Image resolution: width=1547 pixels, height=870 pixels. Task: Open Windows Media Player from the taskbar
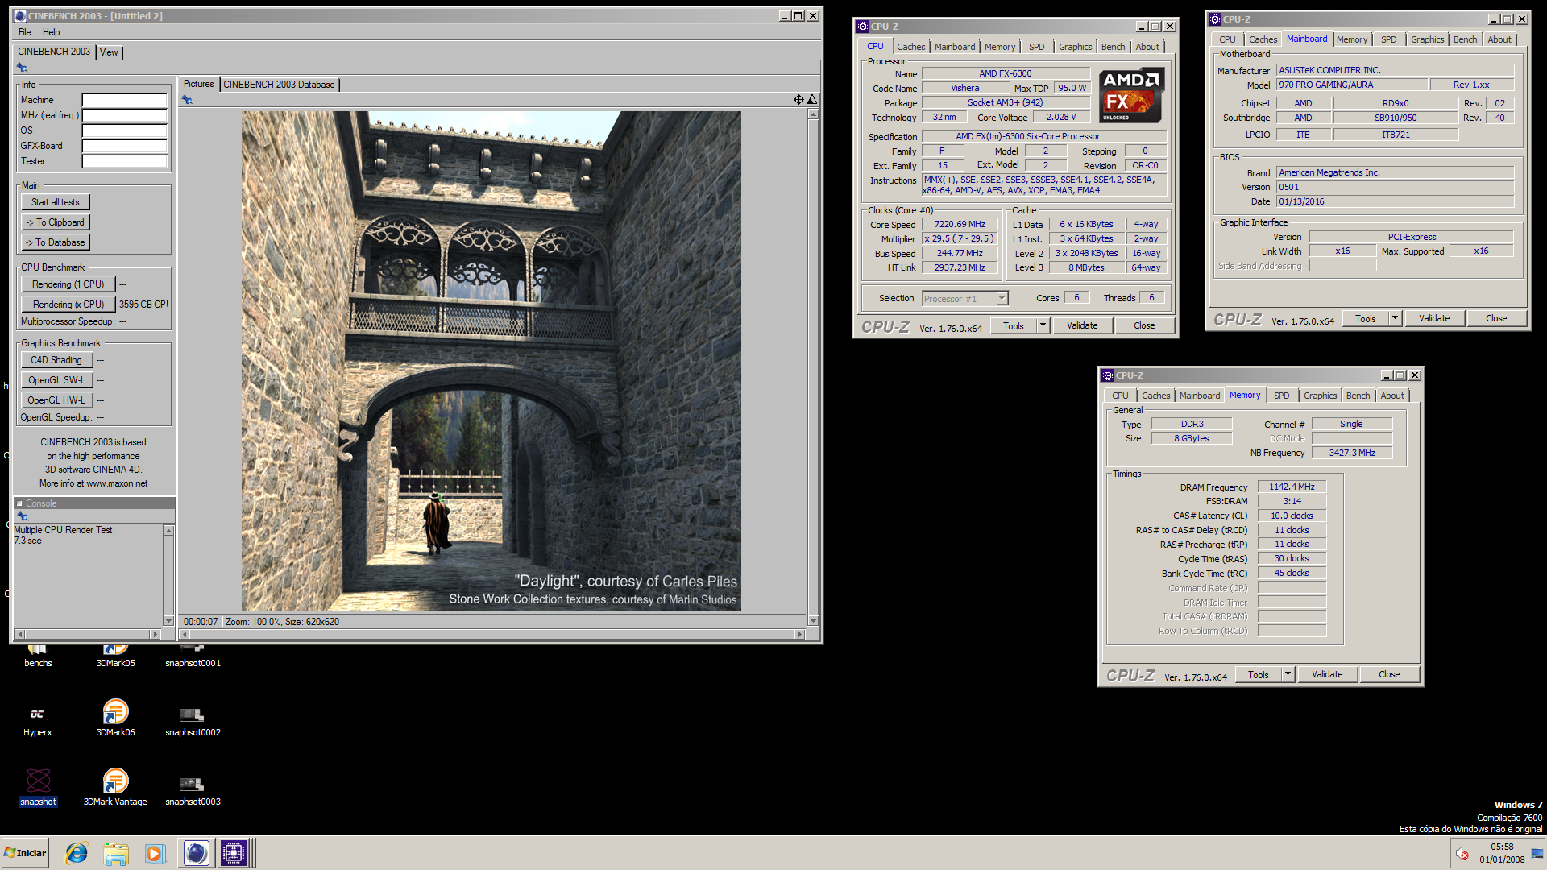point(155,853)
